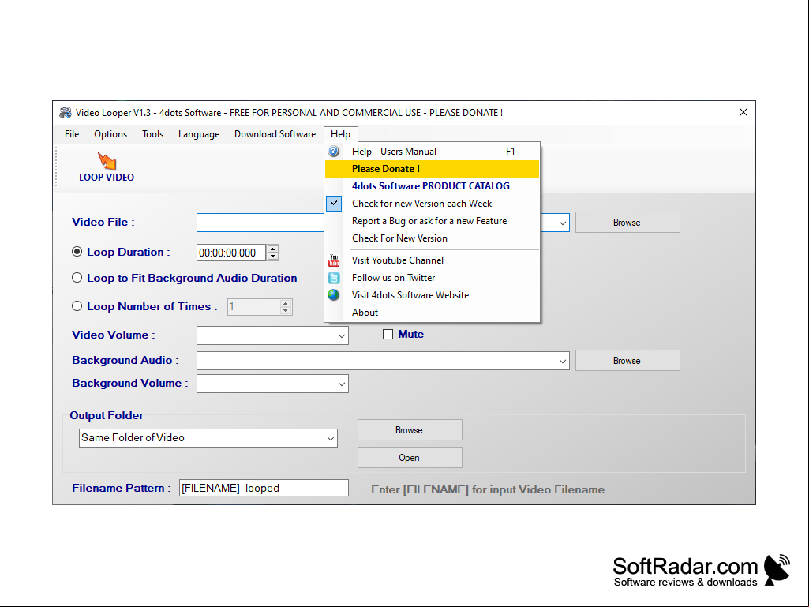Click into the Video File input field
This screenshot has height=607, width=809.
pos(260,223)
